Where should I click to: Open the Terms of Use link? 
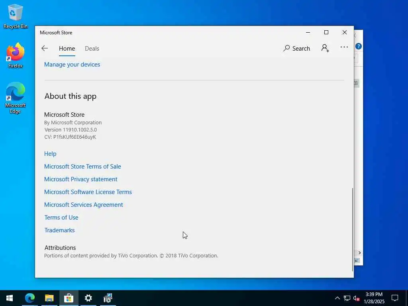(x=61, y=218)
